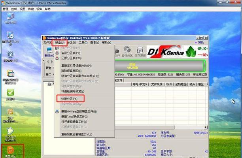242x158 pixels.
Task: Open VirtualBox 视图 menu
Action: click(23, 9)
